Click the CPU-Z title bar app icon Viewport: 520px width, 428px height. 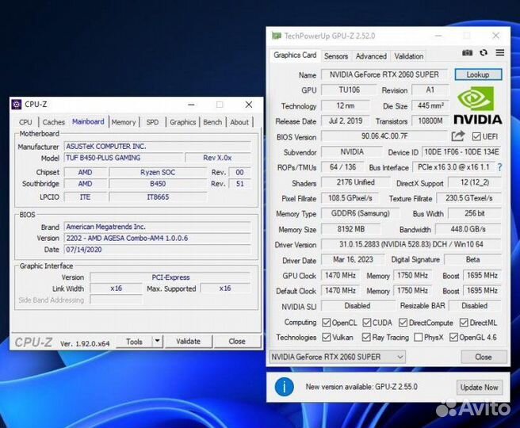[x=16, y=105]
